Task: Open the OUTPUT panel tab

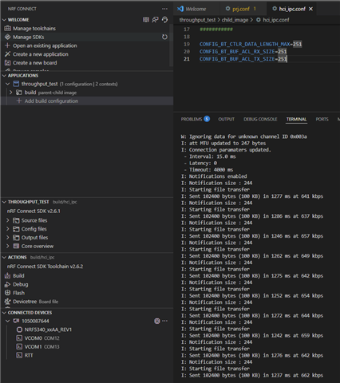Action: point(227,119)
